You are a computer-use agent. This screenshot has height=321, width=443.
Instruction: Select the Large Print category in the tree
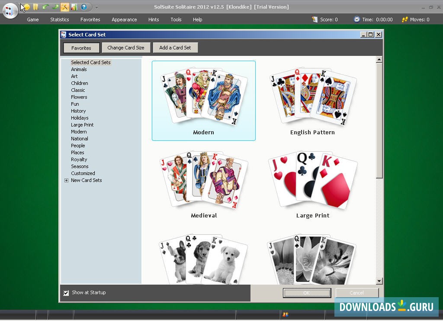pos(82,125)
